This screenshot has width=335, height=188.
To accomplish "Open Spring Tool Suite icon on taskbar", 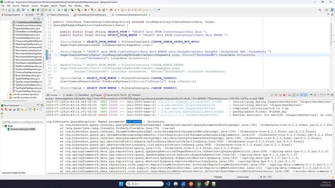I will point(199,184).
